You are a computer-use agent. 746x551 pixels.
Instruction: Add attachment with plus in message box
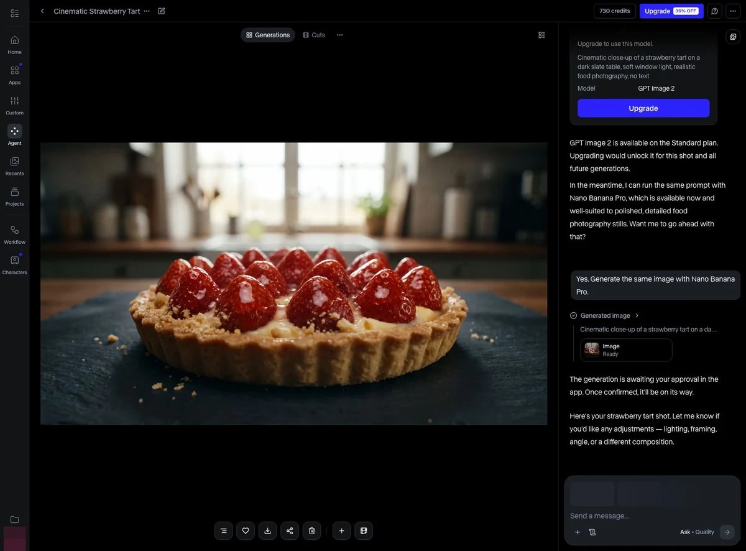point(578,532)
